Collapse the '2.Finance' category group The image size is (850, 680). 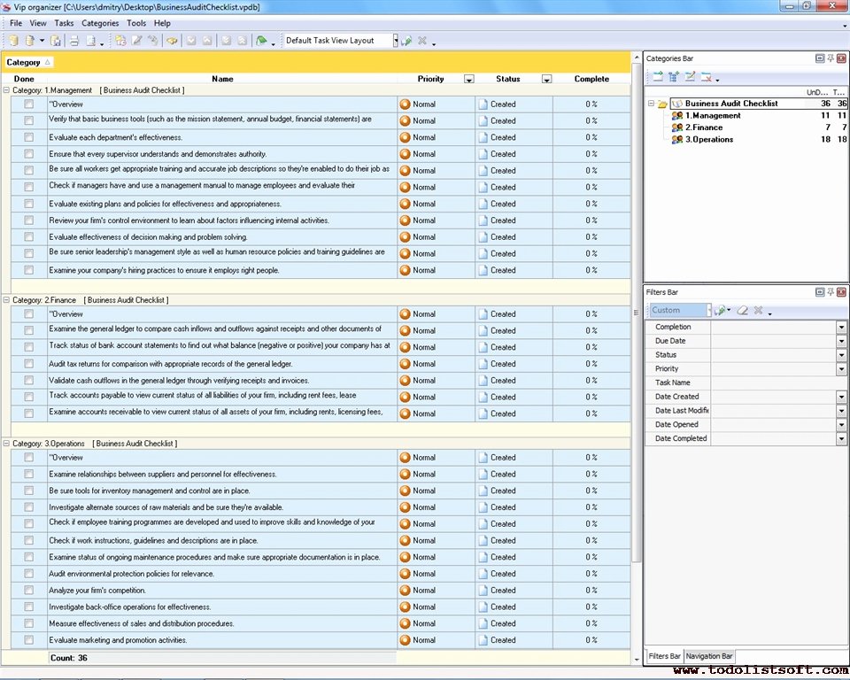tap(6, 300)
